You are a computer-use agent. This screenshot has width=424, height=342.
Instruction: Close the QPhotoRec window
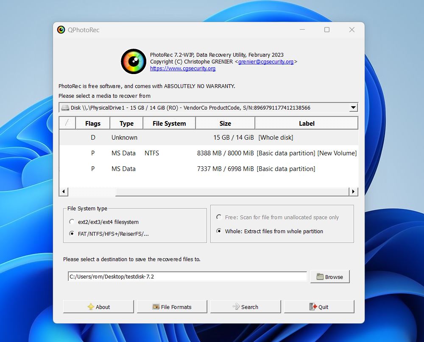pyautogui.click(x=351, y=30)
